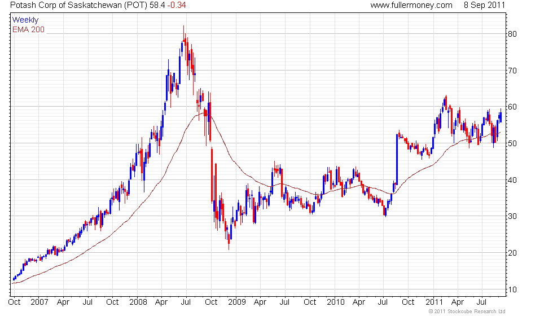This screenshot has width=553, height=316.
Task: Click the '50' price axis label
Action: point(512,143)
